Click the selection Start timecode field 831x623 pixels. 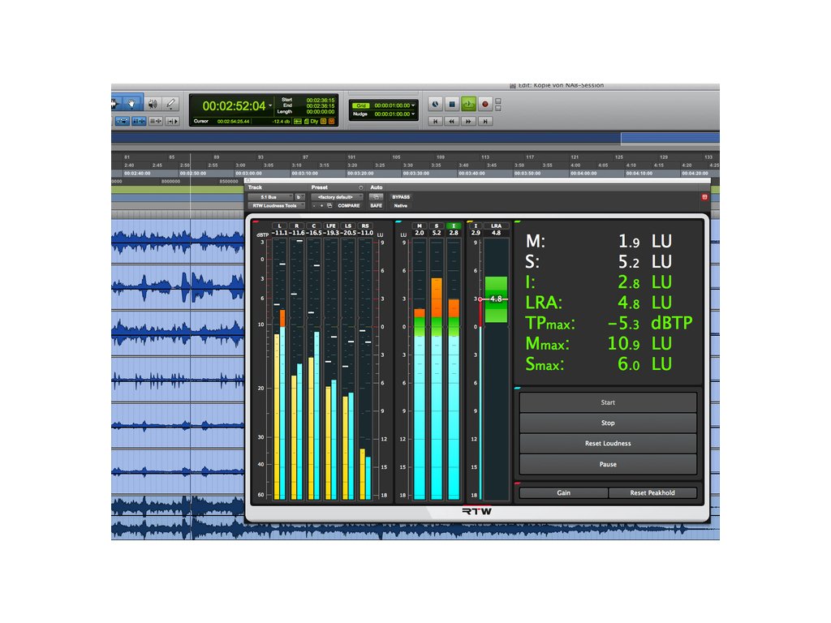click(x=320, y=100)
